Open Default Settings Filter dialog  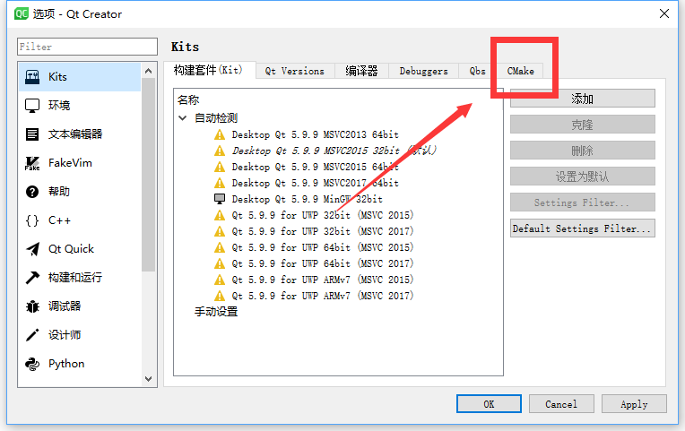coord(582,228)
